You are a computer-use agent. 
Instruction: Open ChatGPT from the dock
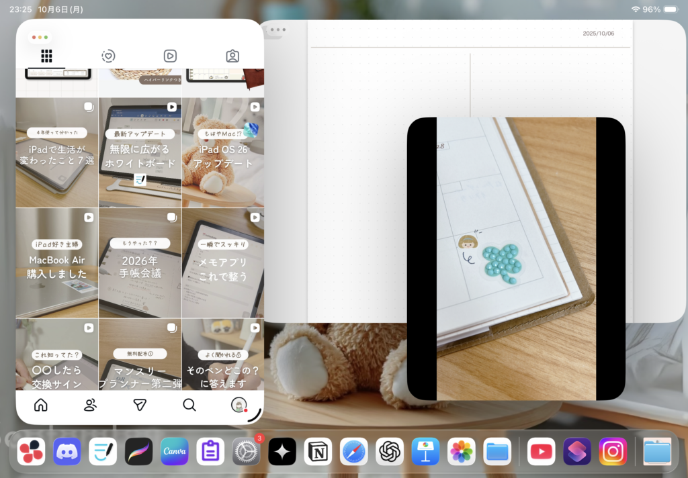pos(390,452)
